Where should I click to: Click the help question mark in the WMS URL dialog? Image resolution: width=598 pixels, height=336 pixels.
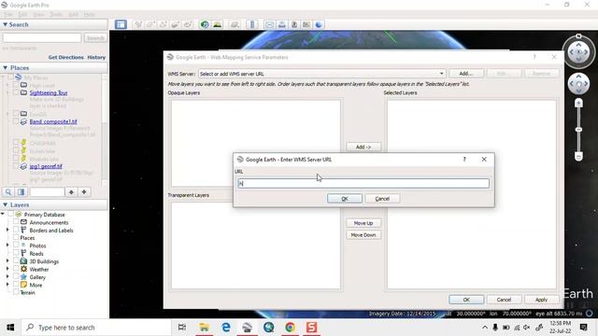[x=464, y=160]
